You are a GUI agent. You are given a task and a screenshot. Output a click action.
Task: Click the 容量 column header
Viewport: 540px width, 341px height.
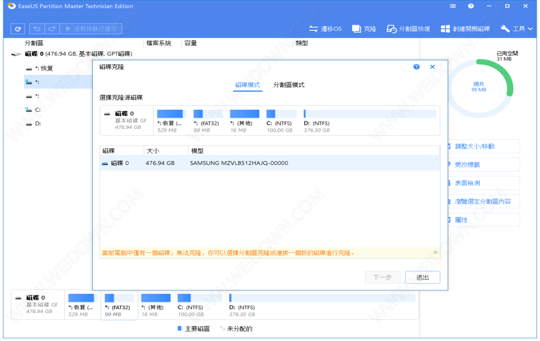[x=191, y=43]
